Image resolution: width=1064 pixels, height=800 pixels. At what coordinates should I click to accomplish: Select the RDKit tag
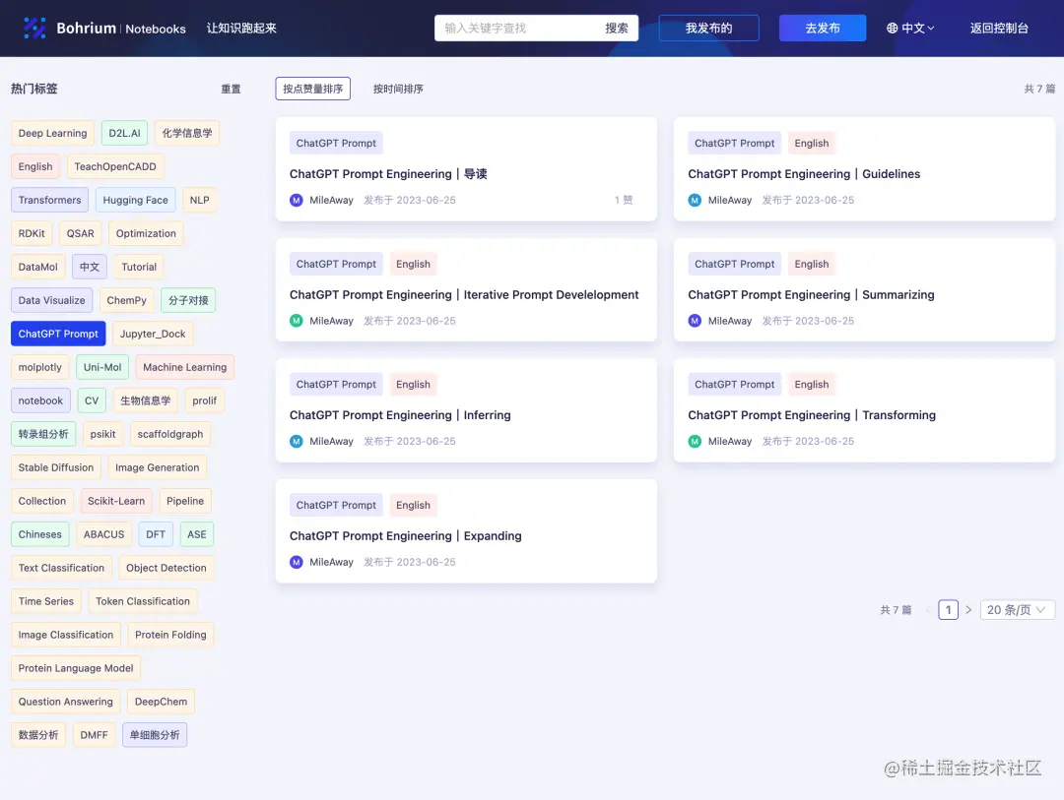32,233
